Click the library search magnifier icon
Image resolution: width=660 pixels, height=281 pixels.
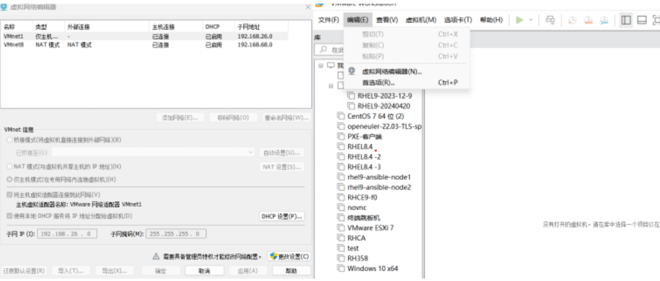pyautogui.click(x=324, y=50)
